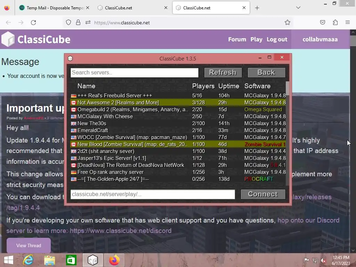Viewport: 356px width, 267px height.
Task: Close the active ClassiCube.net tab
Action: [x=244, y=8]
